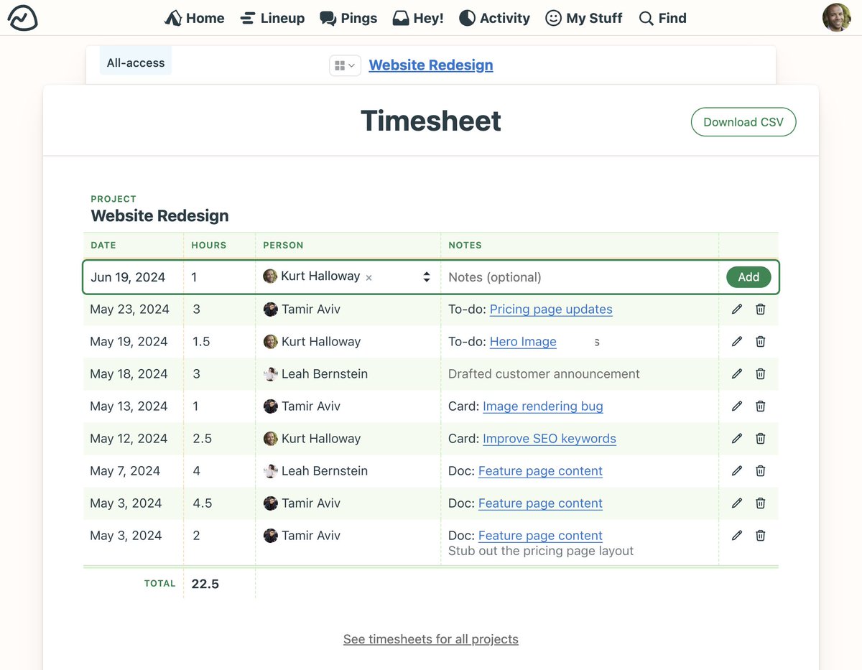Click Tamir Aviv in May 23 row
The height and width of the screenshot is (670, 862).
point(311,310)
